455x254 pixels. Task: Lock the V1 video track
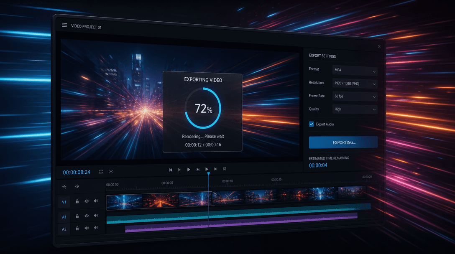77,201
